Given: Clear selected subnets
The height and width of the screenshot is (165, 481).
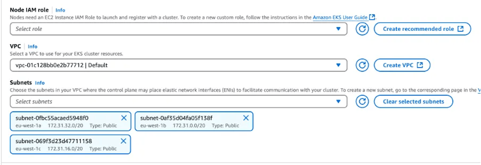Looking at the screenshot, I should (x=413, y=102).
